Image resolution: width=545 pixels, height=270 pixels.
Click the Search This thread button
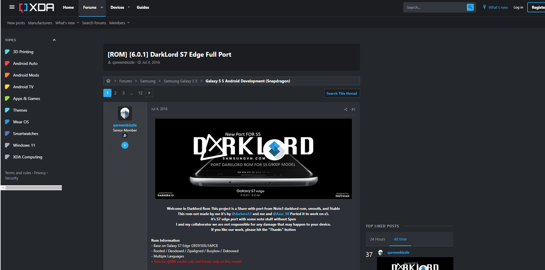tap(342, 93)
